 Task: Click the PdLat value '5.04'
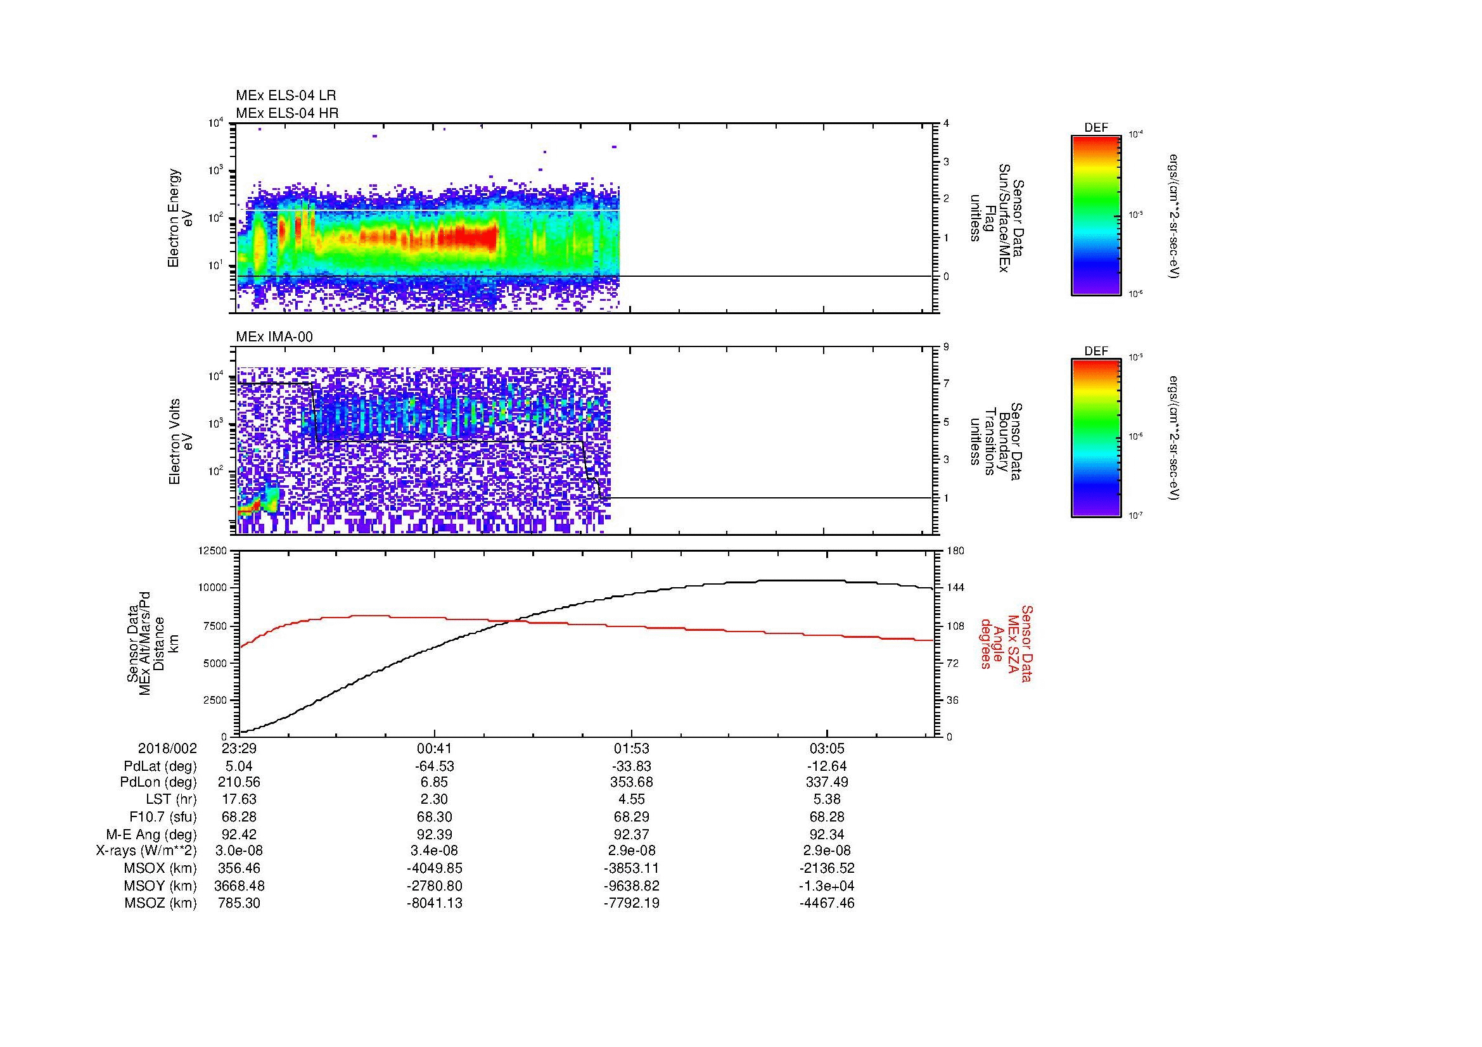pos(239,766)
